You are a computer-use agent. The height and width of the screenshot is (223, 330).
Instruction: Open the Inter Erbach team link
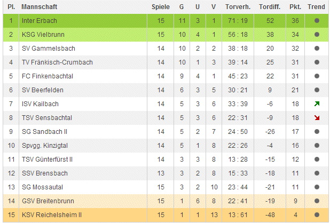point(39,21)
